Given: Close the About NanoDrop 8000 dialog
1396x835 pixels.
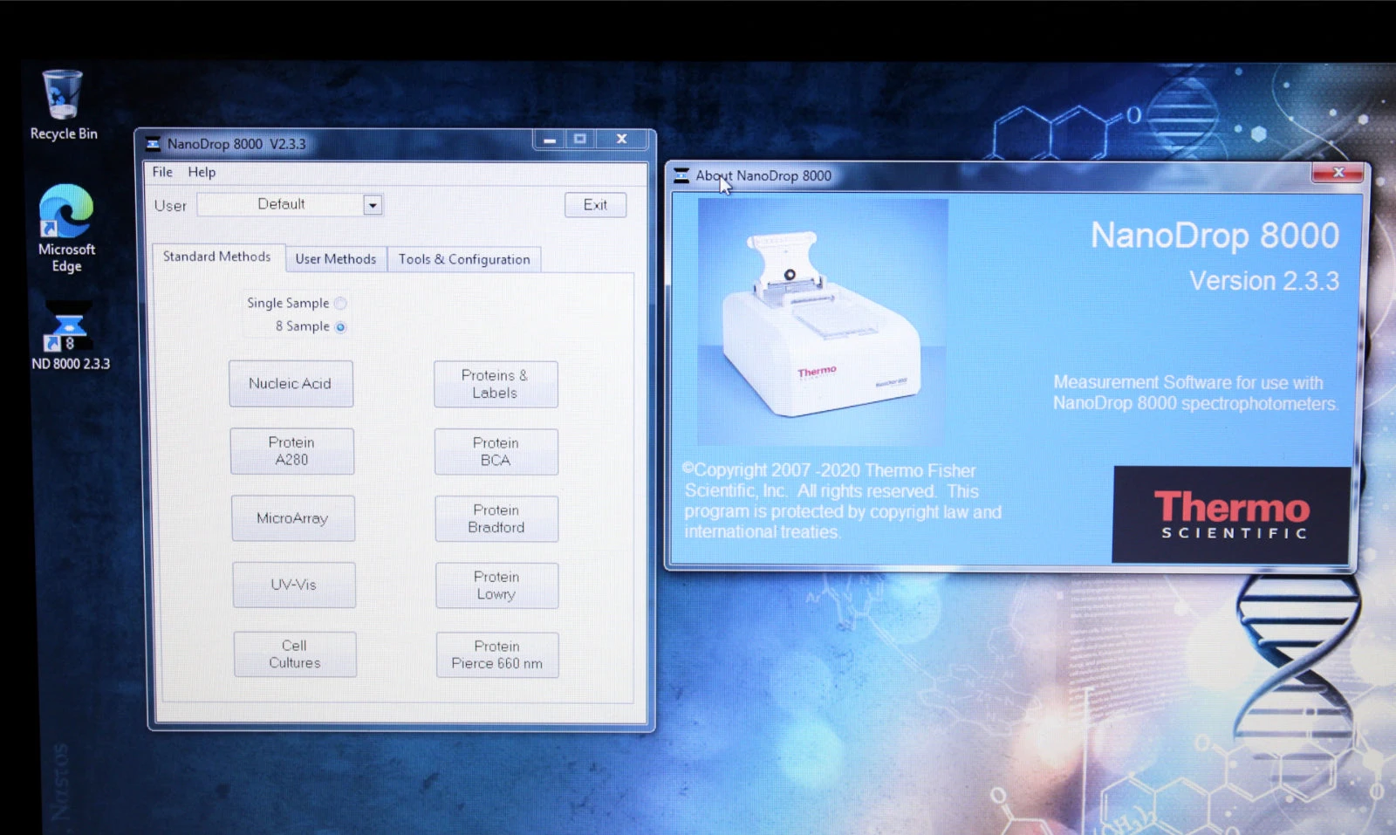Looking at the screenshot, I should (1337, 173).
